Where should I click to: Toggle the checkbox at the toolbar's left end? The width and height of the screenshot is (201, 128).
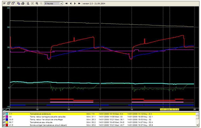[x=4, y=3]
